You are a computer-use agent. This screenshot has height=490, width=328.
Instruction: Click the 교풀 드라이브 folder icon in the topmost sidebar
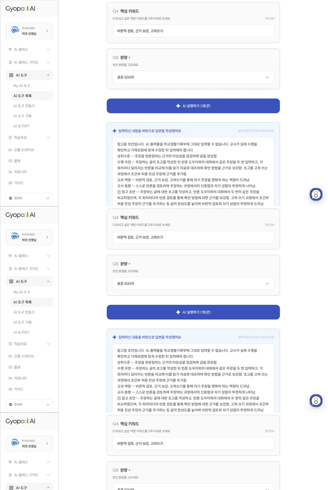(x=11, y=150)
